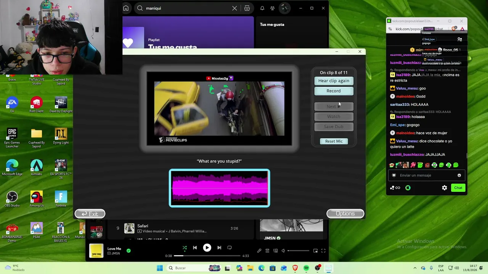
Task: Open Dying Light desktop icon
Action: 61,136
